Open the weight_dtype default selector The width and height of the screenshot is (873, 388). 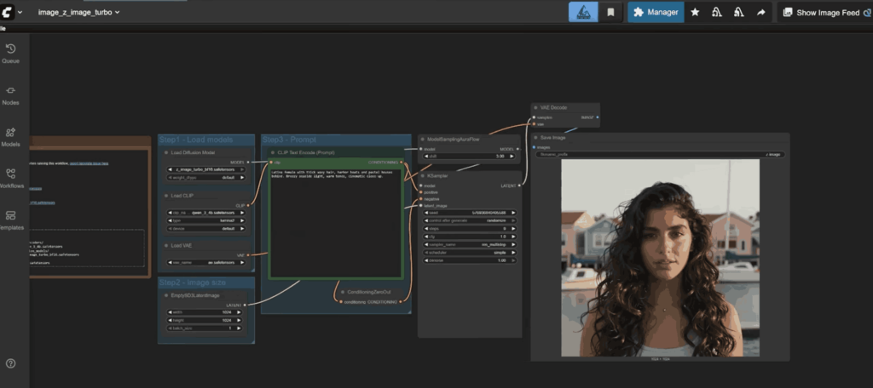205,177
